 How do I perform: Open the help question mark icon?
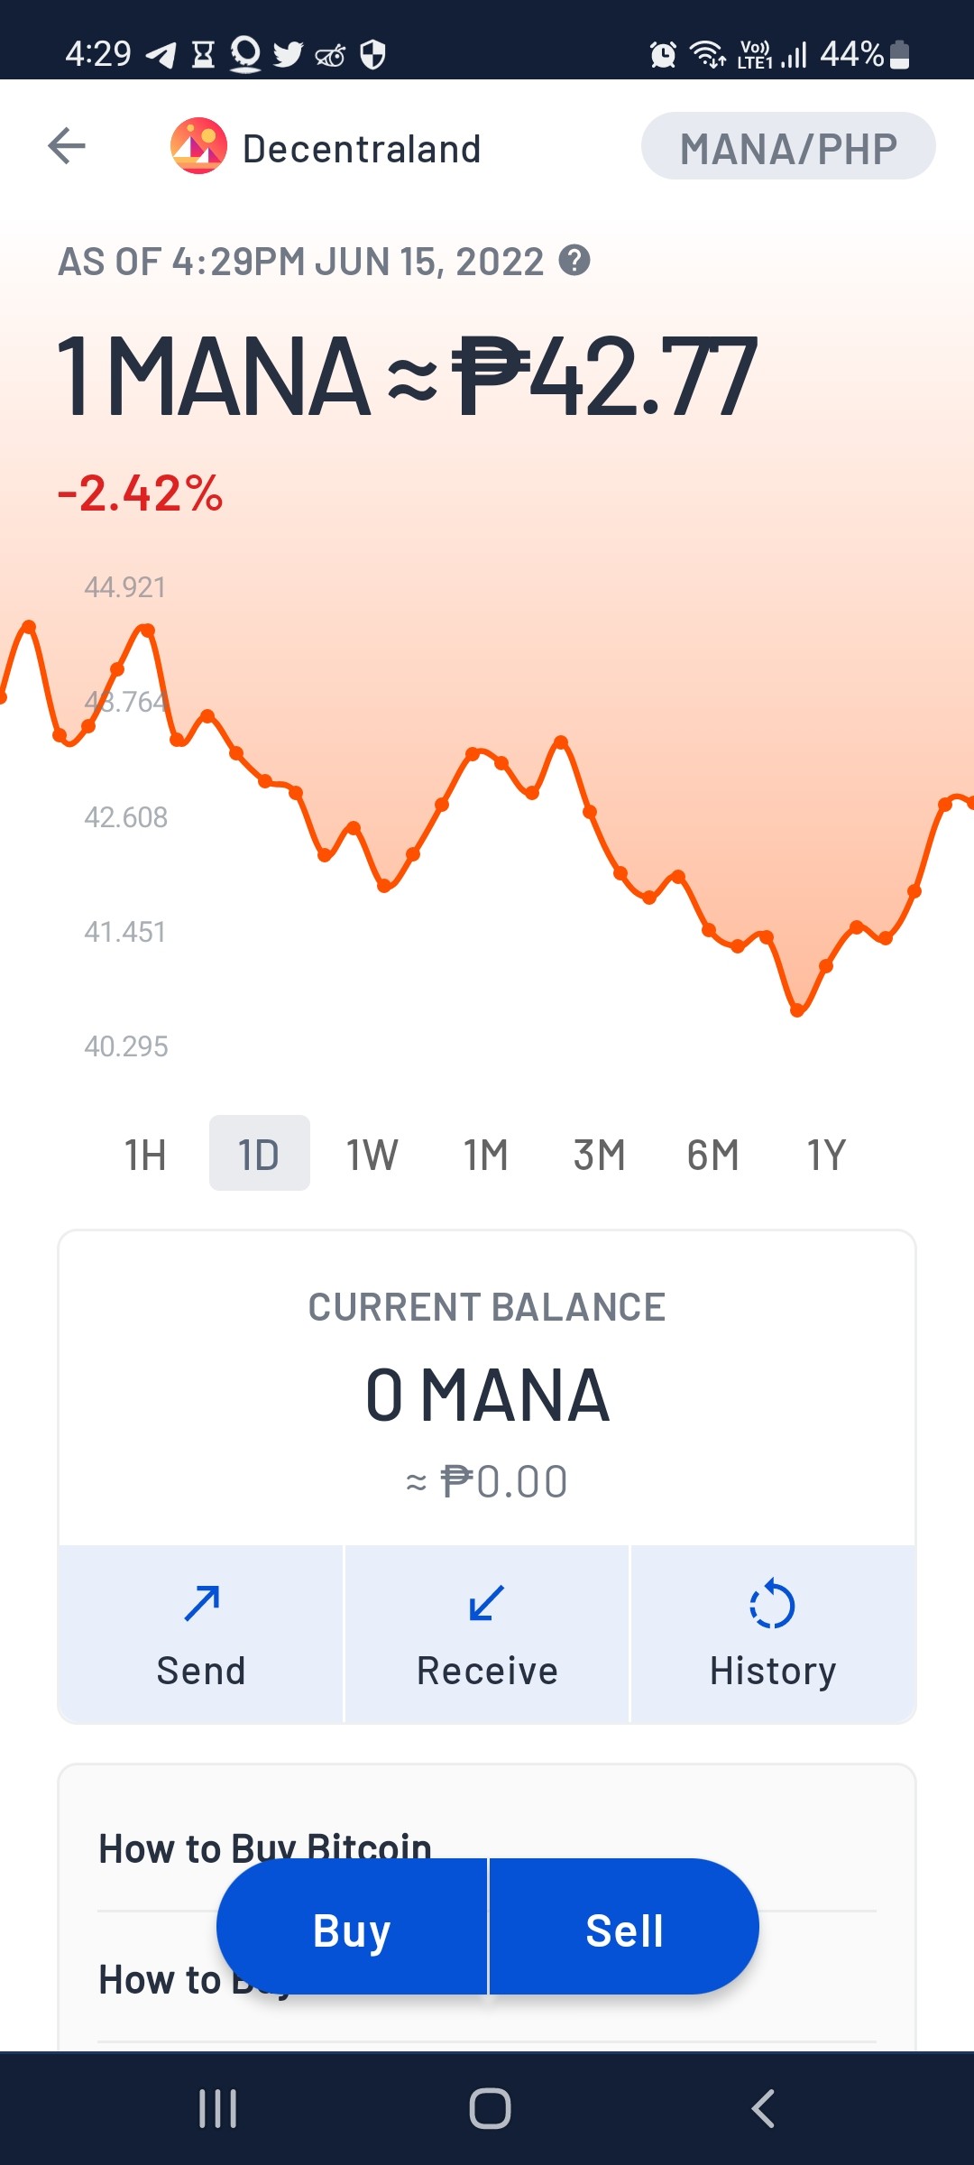[574, 261]
